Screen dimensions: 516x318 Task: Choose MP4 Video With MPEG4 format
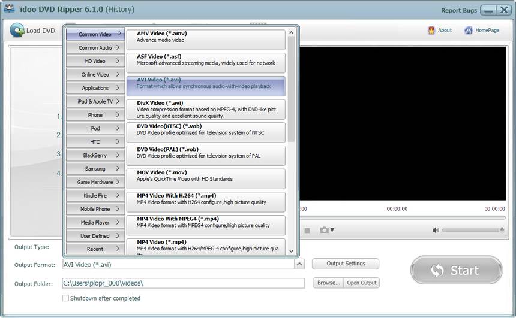click(206, 225)
